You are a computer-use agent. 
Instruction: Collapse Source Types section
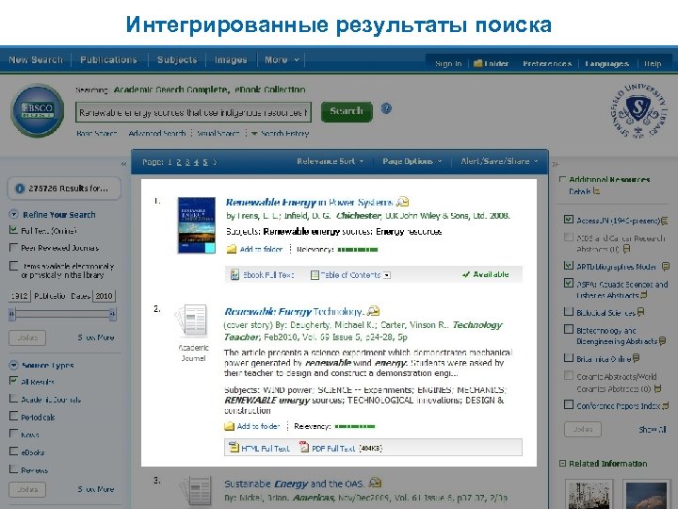[x=13, y=366]
